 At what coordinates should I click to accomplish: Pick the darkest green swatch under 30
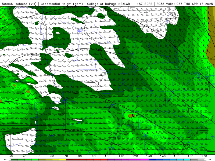14,159
